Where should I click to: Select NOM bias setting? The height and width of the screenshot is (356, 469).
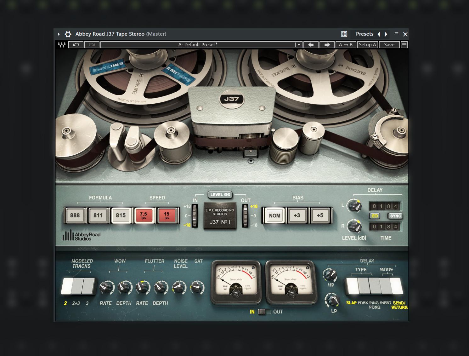click(x=274, y=215)
